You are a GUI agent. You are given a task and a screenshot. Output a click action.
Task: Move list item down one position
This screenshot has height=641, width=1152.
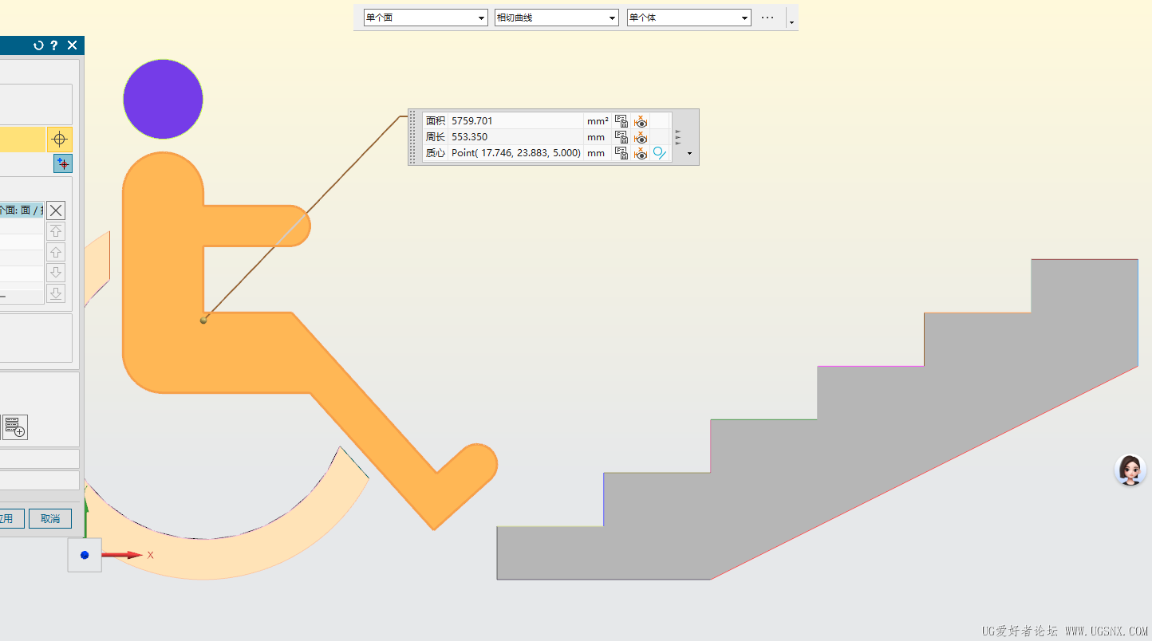coord(56,273)
